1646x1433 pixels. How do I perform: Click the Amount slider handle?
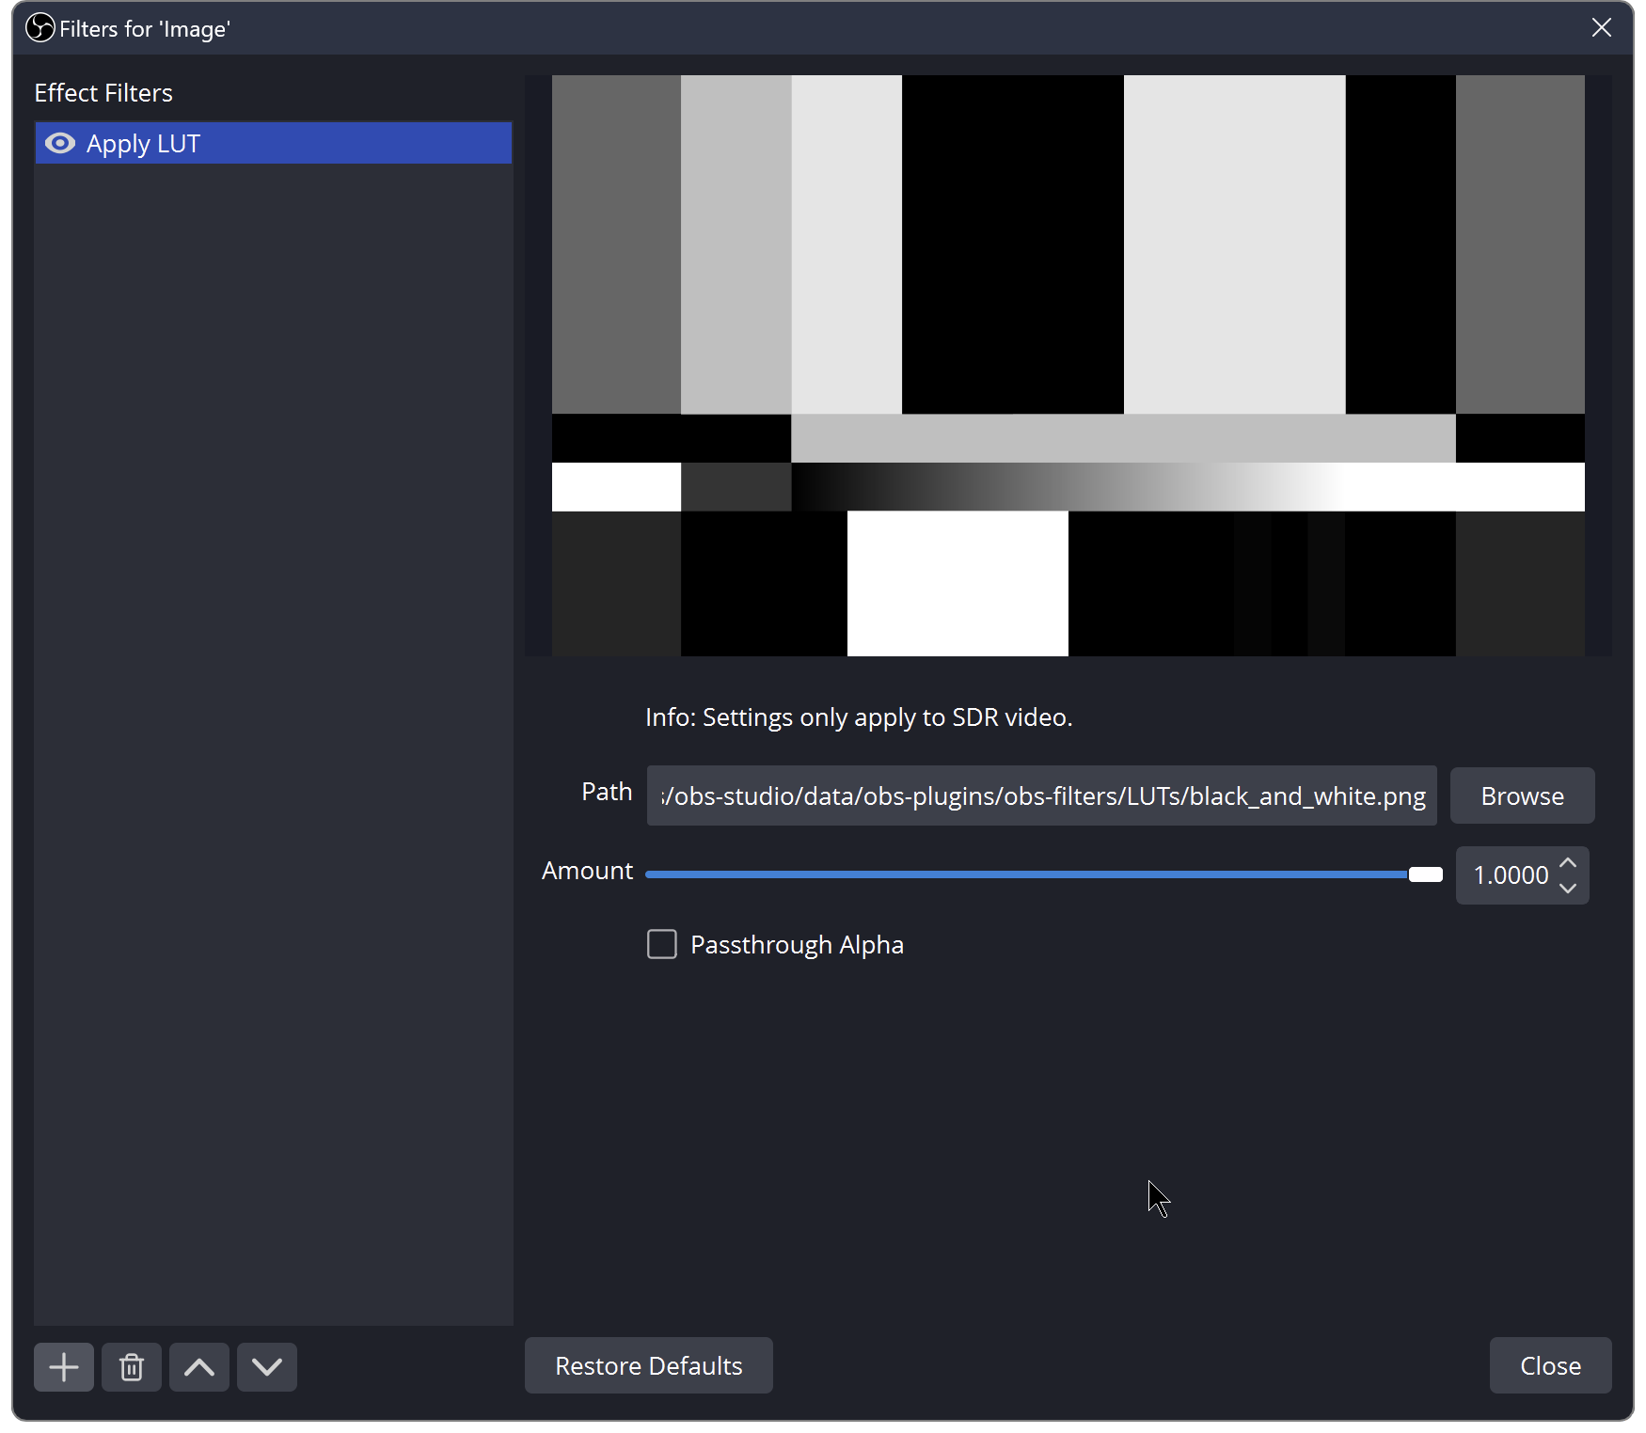click(x=1425, y=874)
